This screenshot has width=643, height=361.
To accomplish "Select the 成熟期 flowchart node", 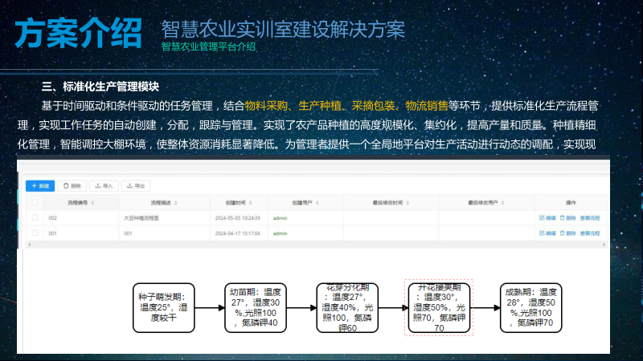I will click(x=528, y=307).
